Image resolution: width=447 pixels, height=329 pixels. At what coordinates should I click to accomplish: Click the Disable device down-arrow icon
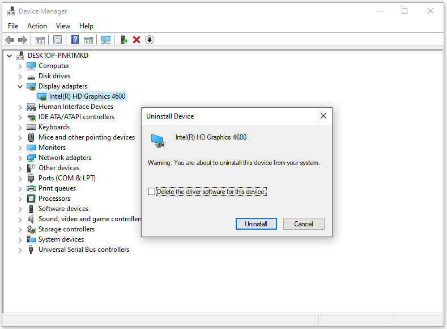[x=150, y=40]
